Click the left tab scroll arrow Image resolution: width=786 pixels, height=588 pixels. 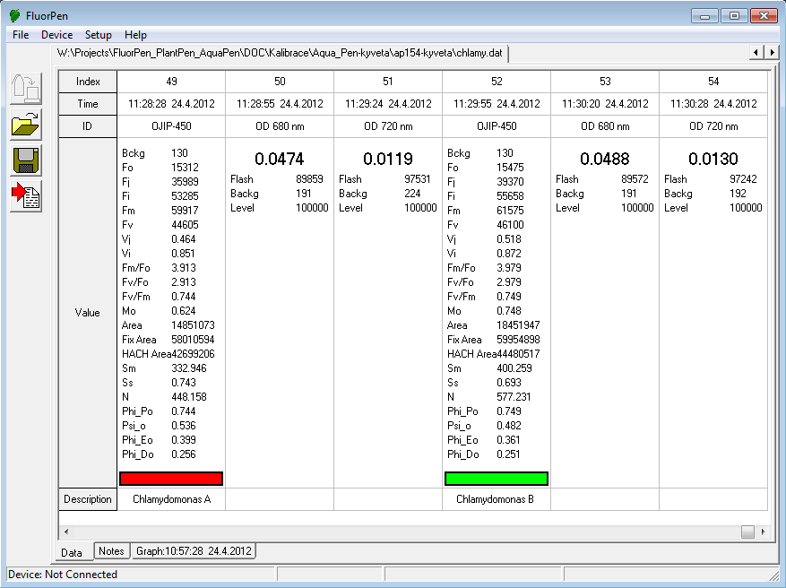click(756, 52)
